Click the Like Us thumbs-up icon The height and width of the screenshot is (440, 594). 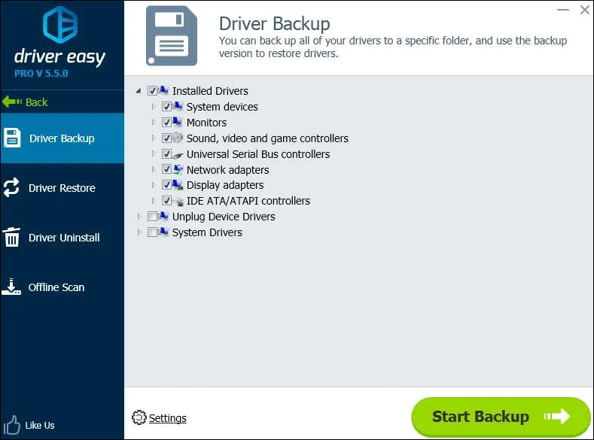(11, 424)
